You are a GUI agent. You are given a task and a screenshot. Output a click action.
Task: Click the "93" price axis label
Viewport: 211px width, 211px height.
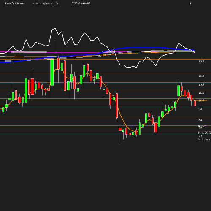coord(200,109)
